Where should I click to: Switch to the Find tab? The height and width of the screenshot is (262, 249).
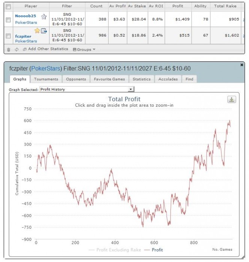190,79
